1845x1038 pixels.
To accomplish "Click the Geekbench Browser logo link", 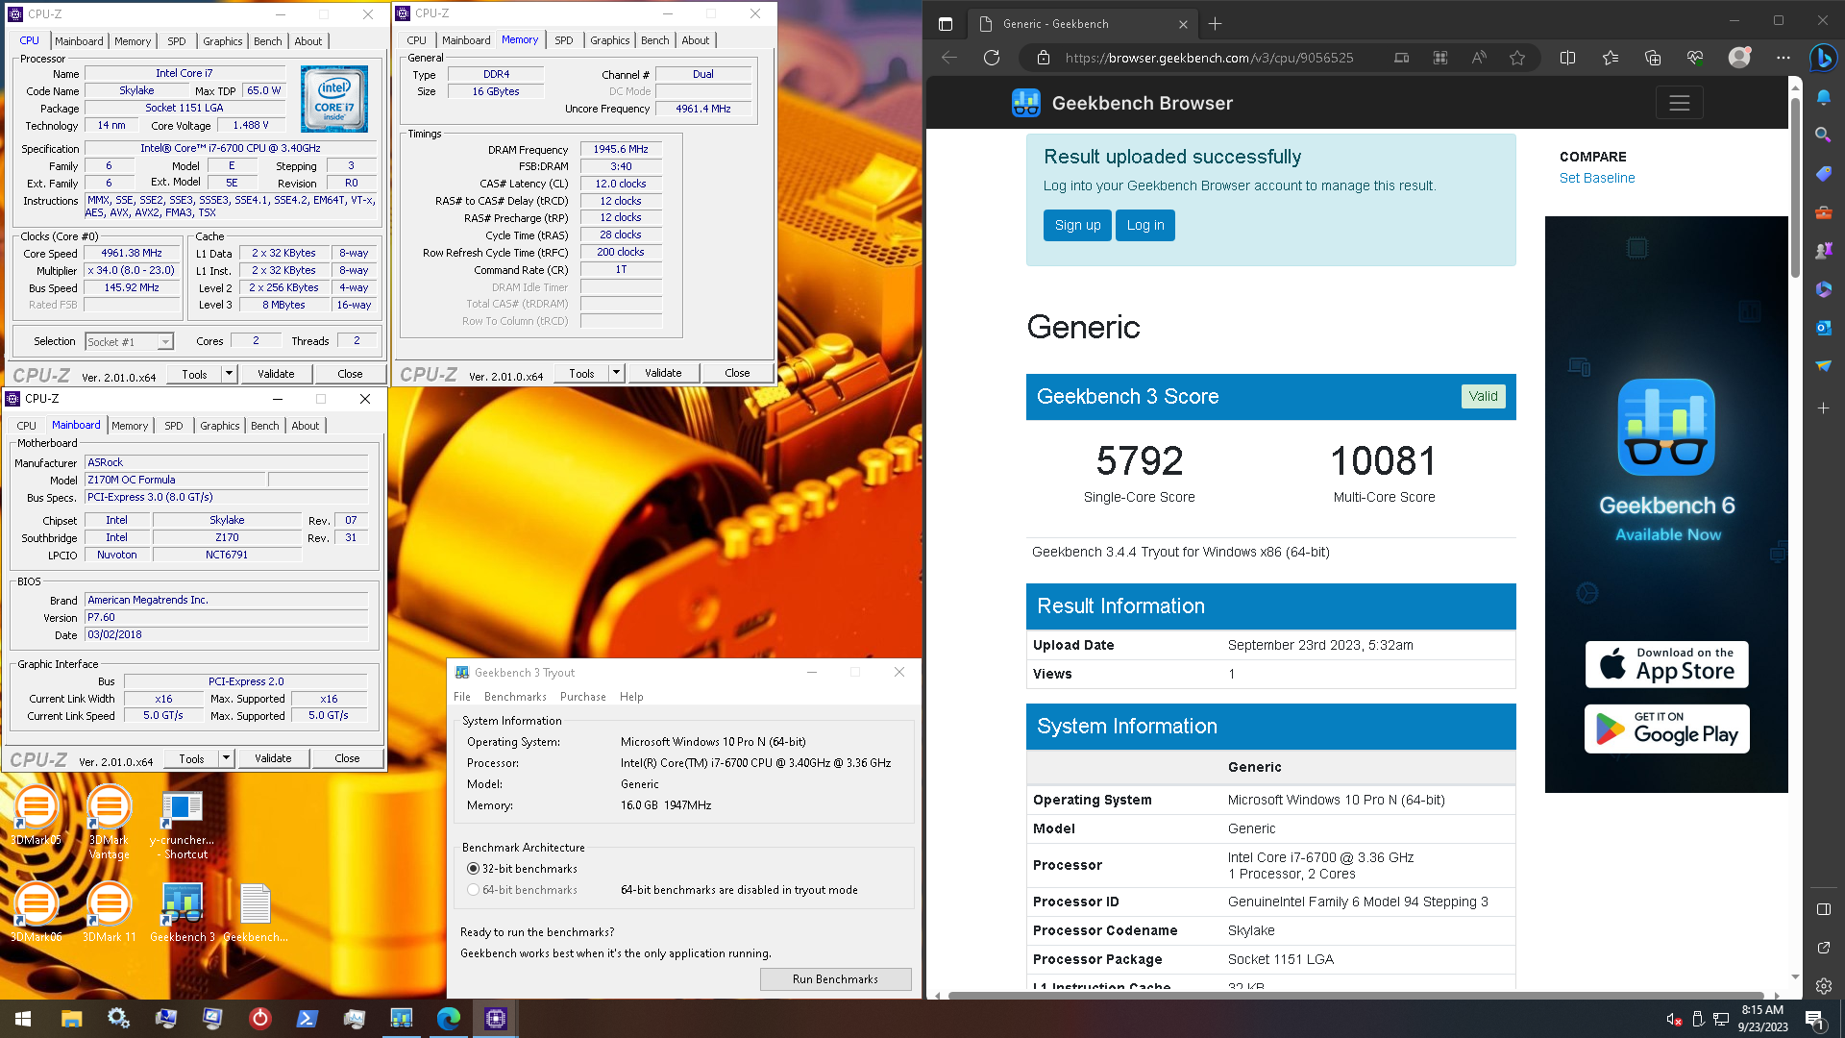I will 1122,103.
